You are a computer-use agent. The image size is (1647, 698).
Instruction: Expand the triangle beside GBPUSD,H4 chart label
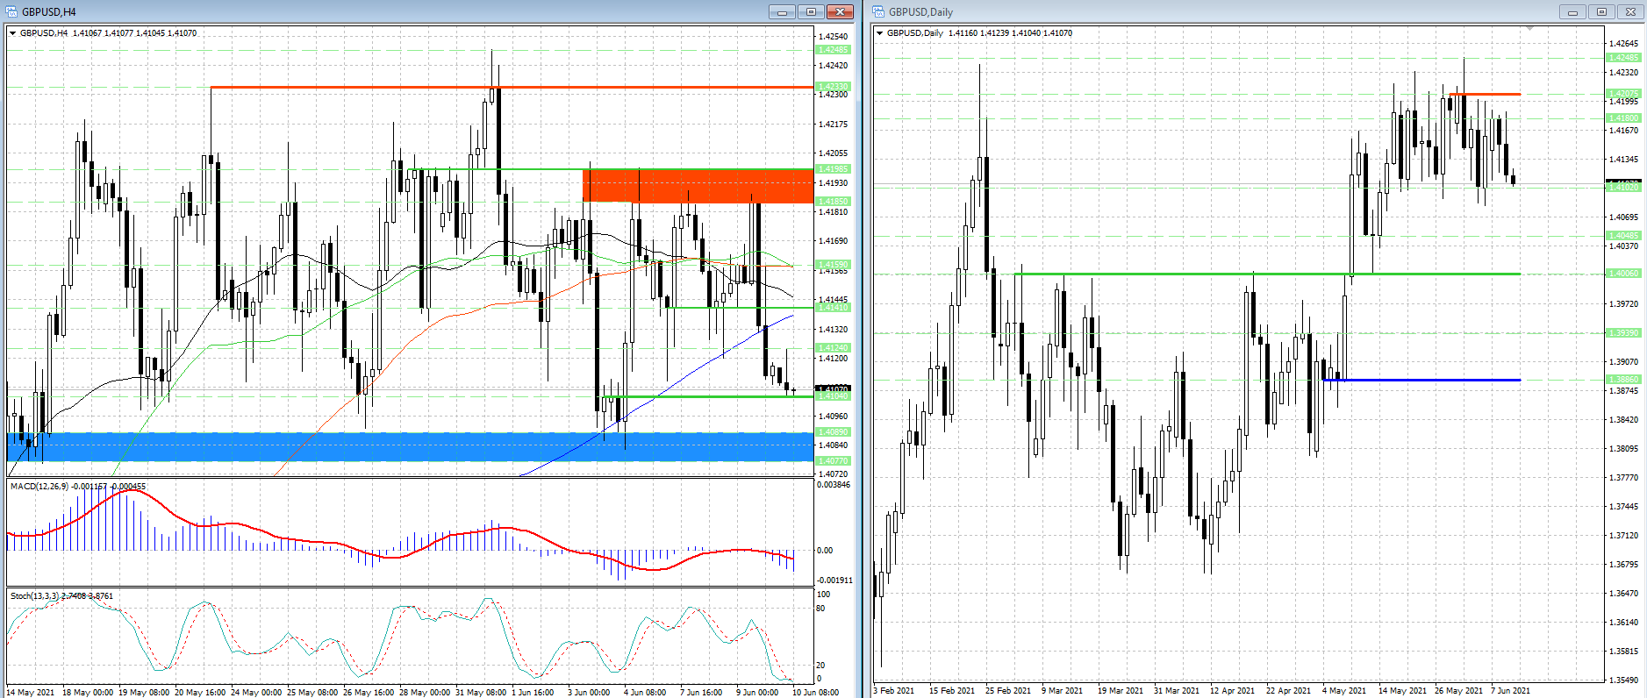[13, 33]
